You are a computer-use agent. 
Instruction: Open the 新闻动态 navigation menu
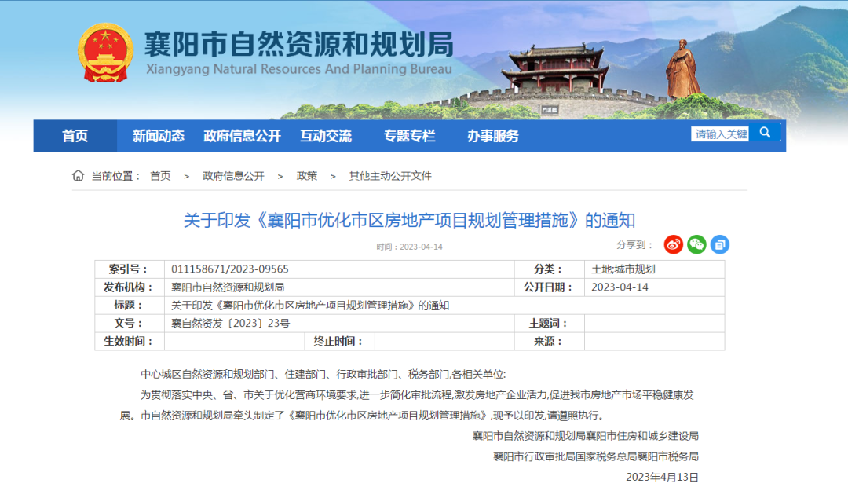point(159,136)
